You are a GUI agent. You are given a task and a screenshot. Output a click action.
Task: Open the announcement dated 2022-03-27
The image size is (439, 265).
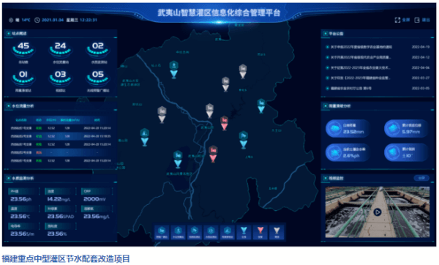(x=378, y=78)
